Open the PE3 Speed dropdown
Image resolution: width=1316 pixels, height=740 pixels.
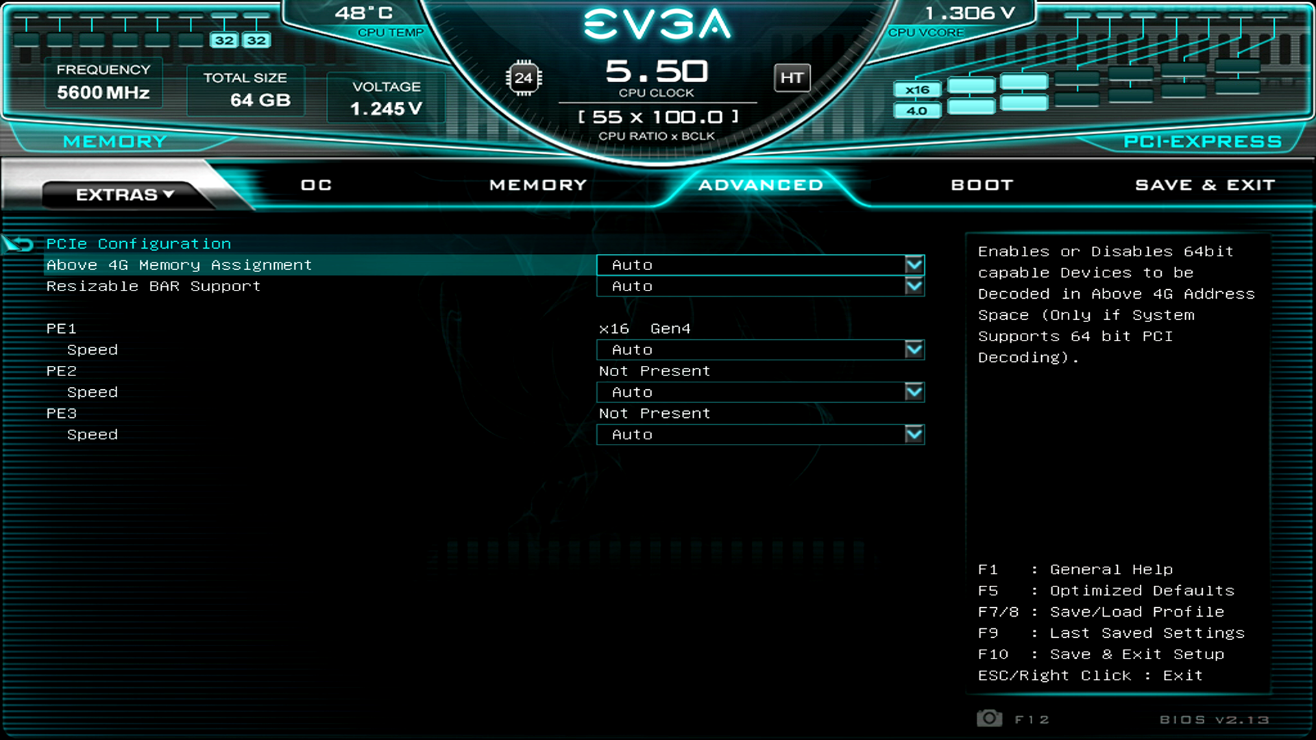914,434
